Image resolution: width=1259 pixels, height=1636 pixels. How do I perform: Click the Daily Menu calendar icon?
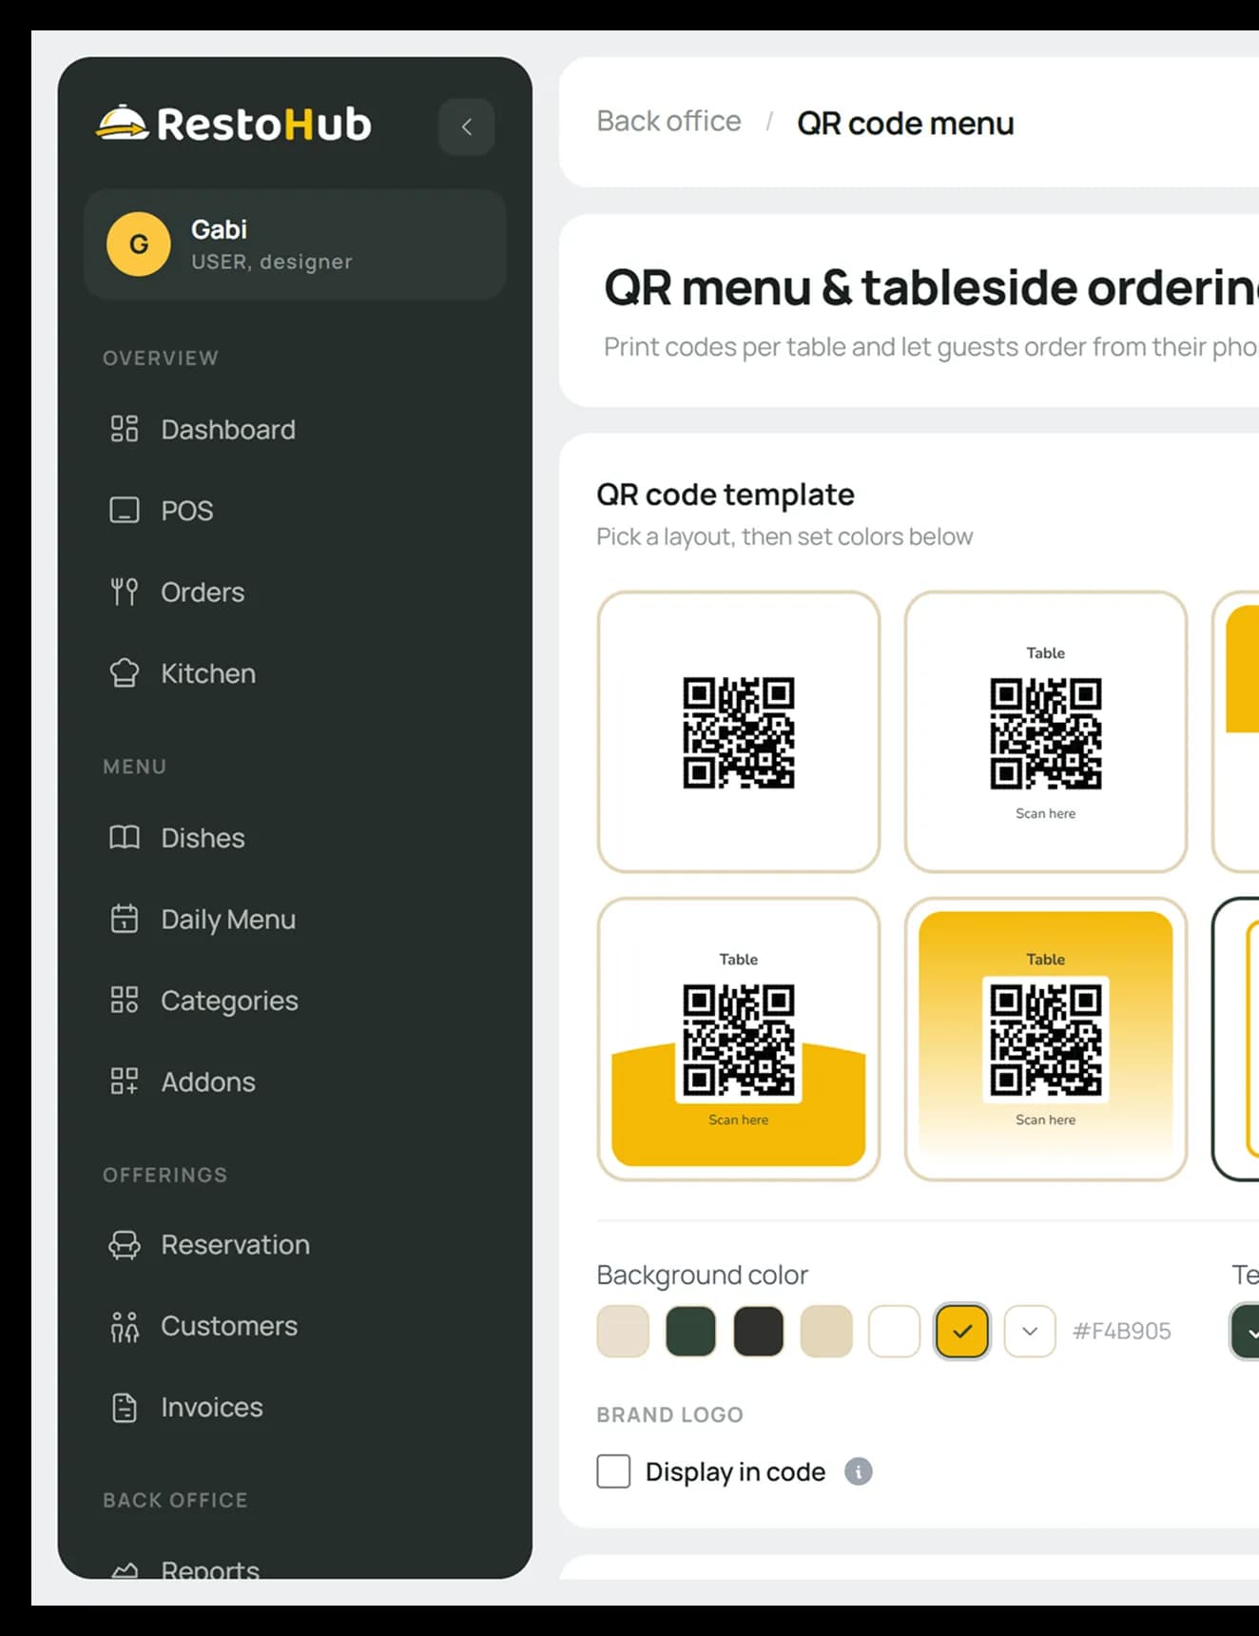[125, 919]
